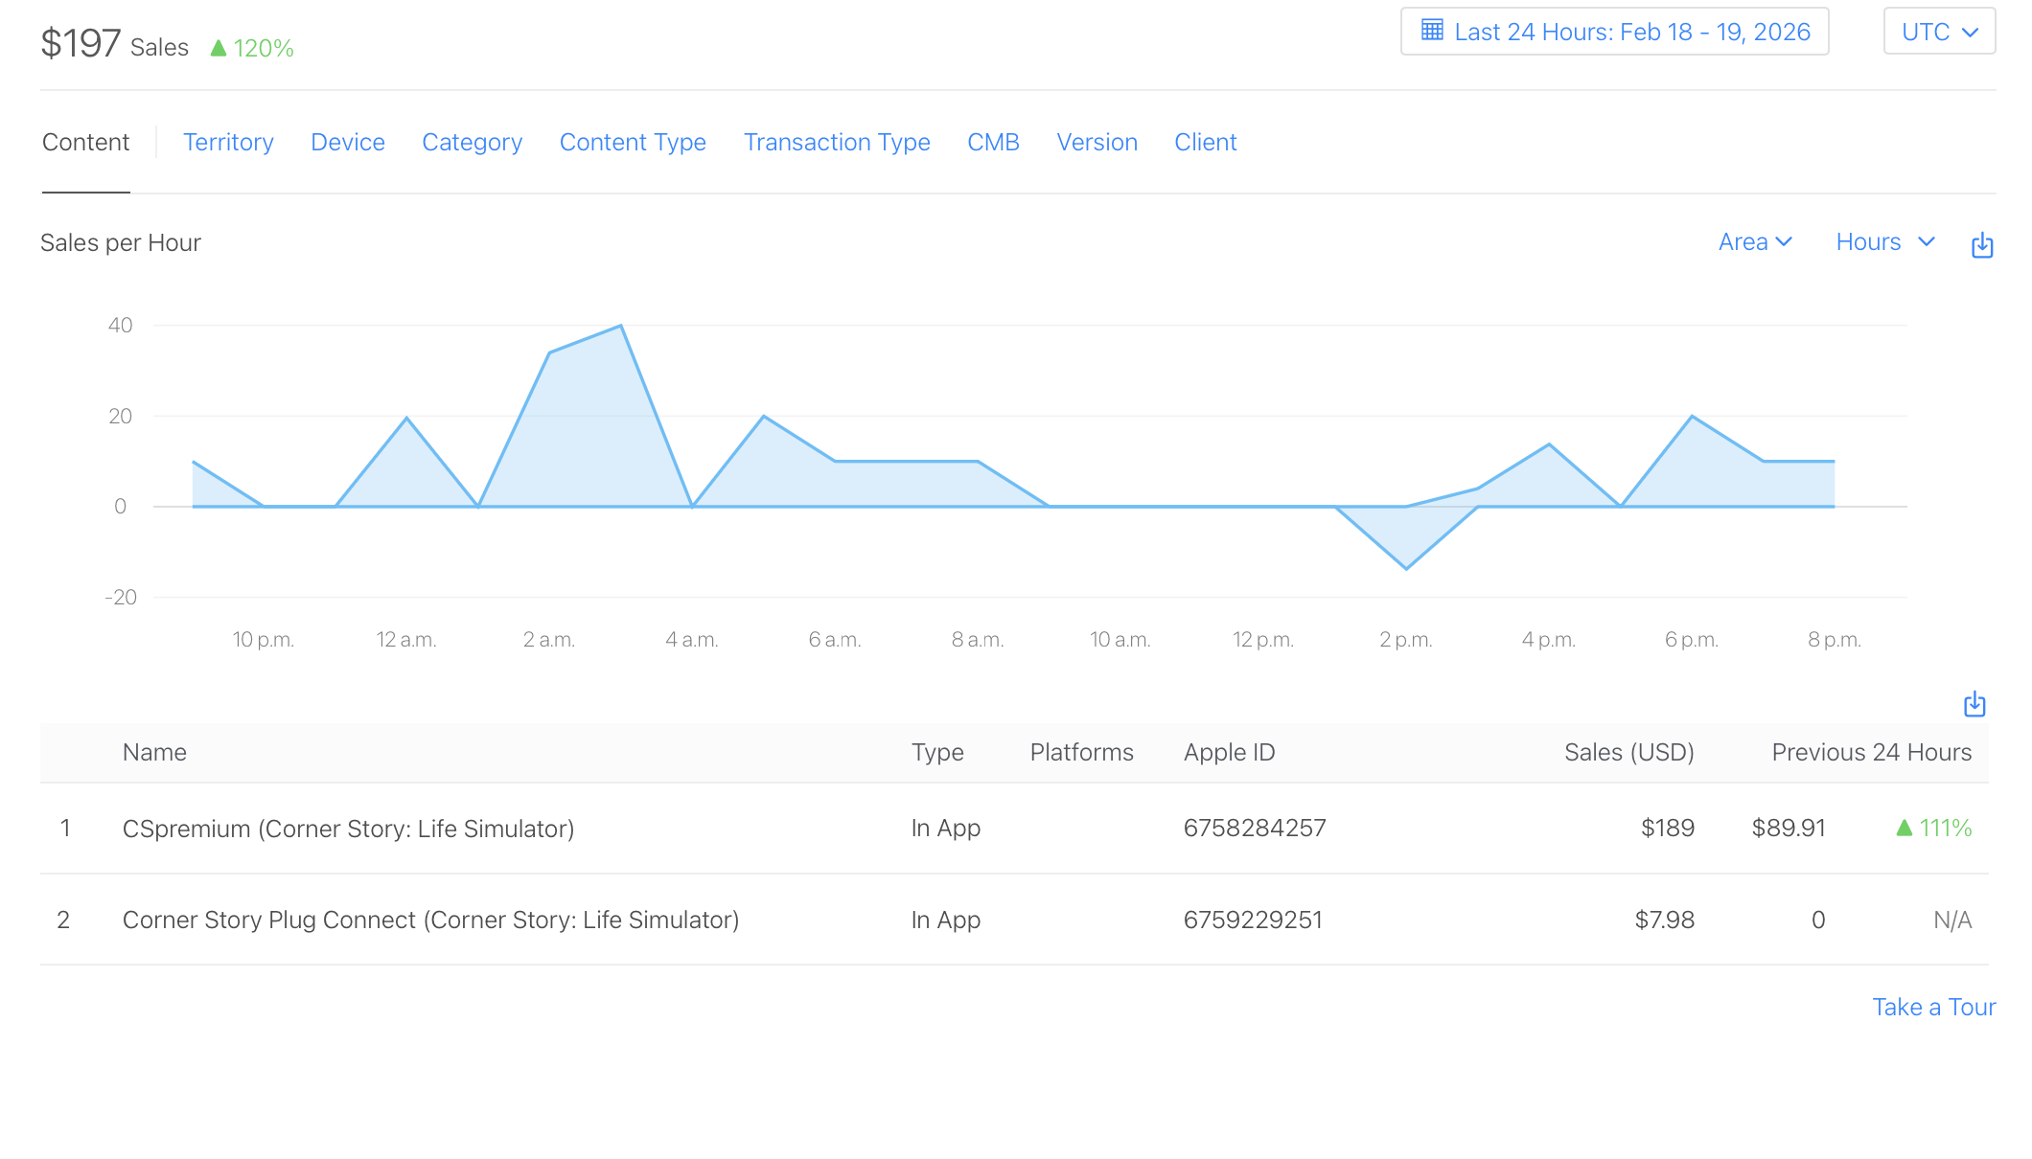Export the Sales per Hour chart data
2032x1159 pixels.
(x=1982, y=245)
